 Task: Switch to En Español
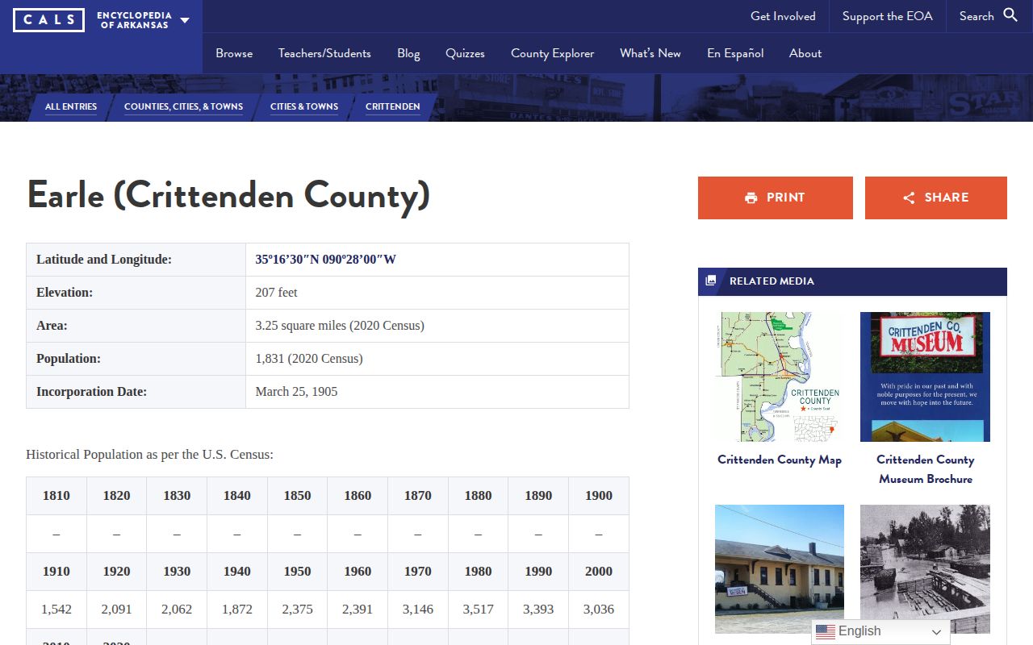[735, 53]
